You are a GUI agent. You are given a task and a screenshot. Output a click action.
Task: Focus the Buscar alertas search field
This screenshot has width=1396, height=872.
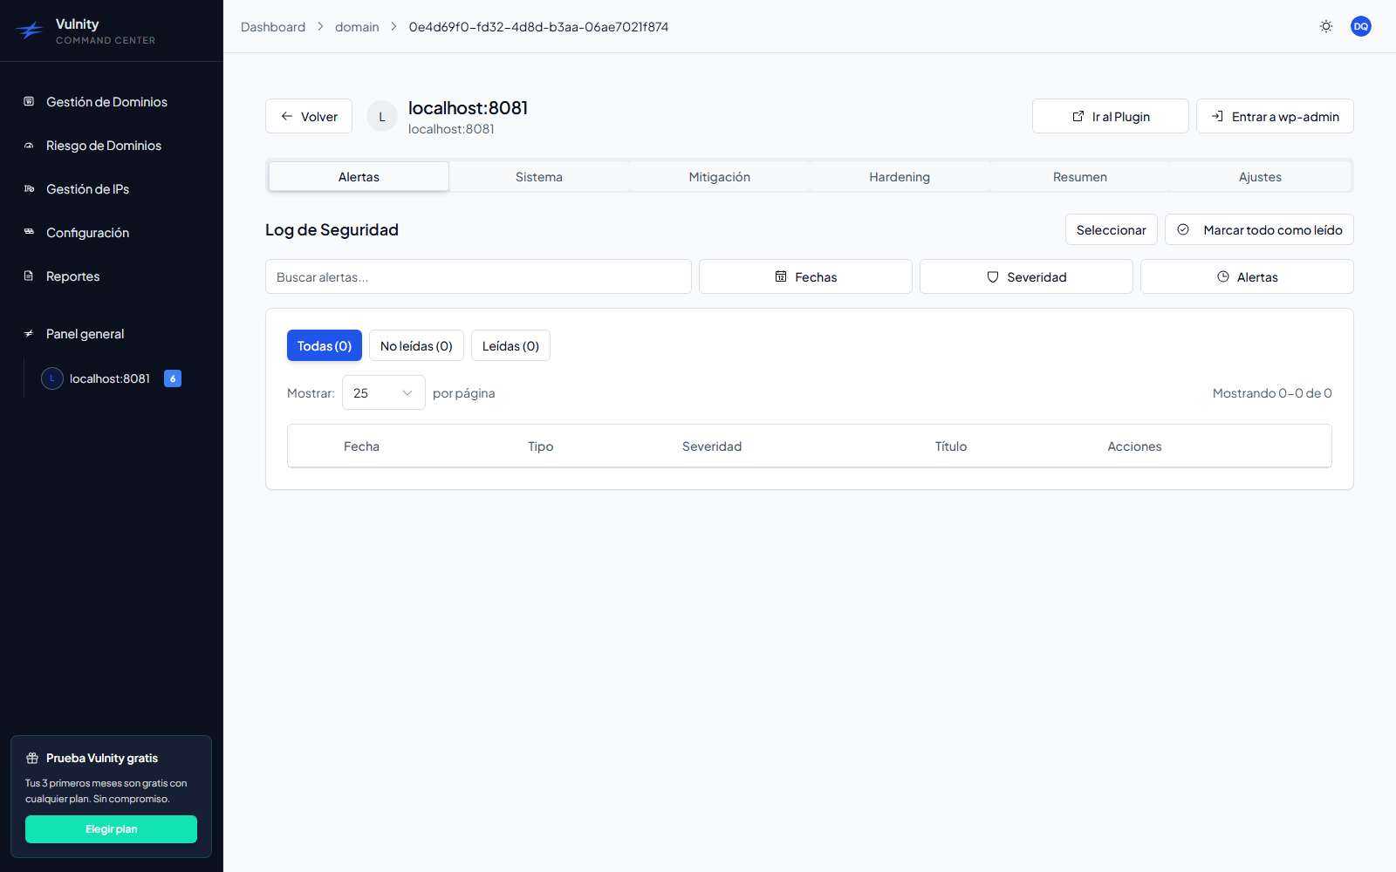coord(478,276)
